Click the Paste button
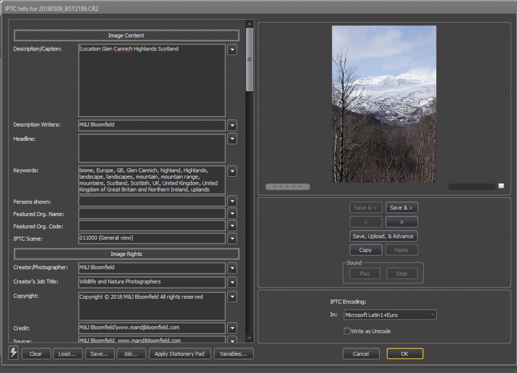 [x=401, y=250]
